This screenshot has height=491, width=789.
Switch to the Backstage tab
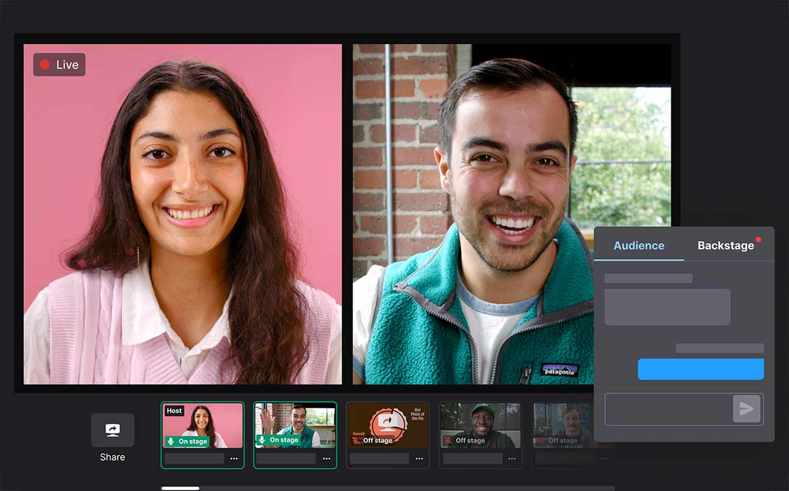pos(726,245)
